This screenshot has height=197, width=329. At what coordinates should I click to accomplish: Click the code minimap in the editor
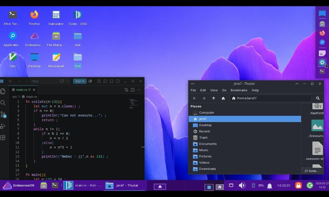(x=134, y=103)
